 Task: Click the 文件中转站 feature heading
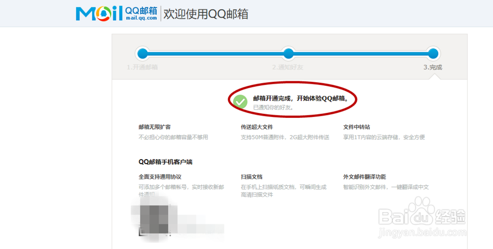coord(356,127)
